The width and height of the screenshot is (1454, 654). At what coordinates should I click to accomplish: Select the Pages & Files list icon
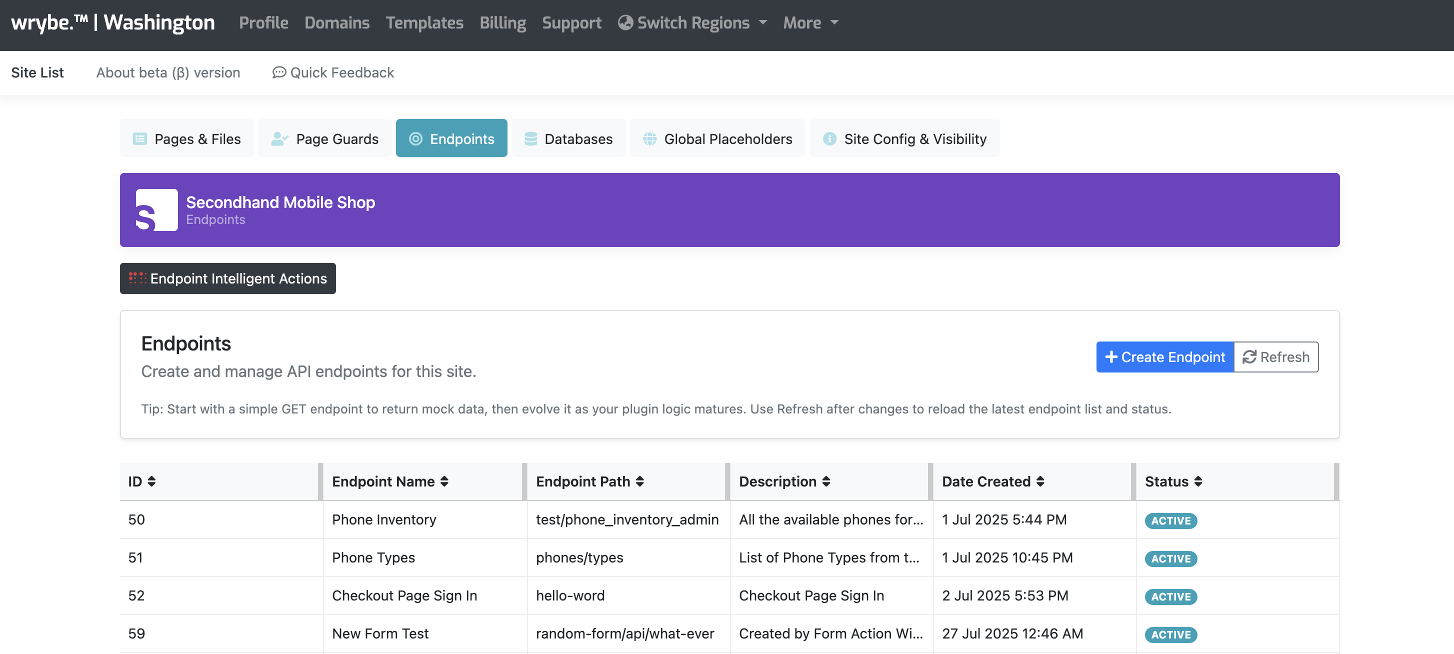[x=140, y=138]
